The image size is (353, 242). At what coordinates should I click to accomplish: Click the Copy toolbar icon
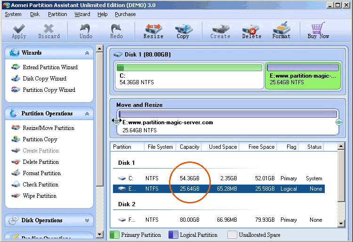click(184, 29)
